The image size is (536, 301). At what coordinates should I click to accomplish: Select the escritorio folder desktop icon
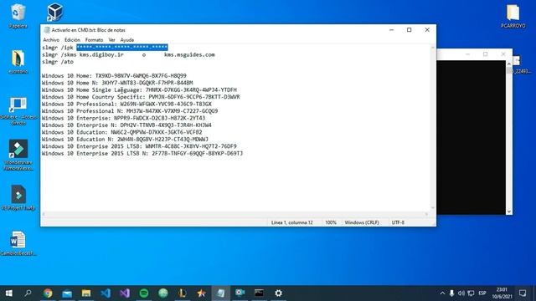(x=18, y=61)
